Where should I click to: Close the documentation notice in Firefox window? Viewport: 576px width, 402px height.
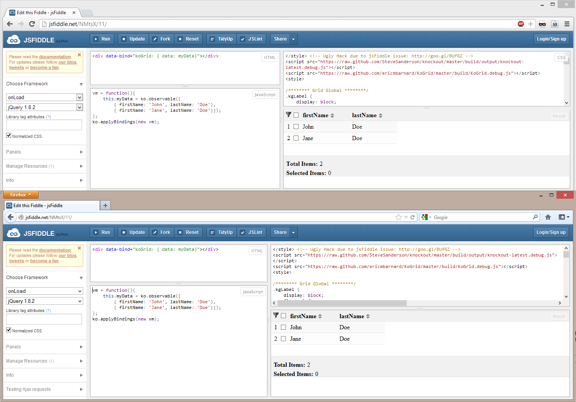pos(79,248)
